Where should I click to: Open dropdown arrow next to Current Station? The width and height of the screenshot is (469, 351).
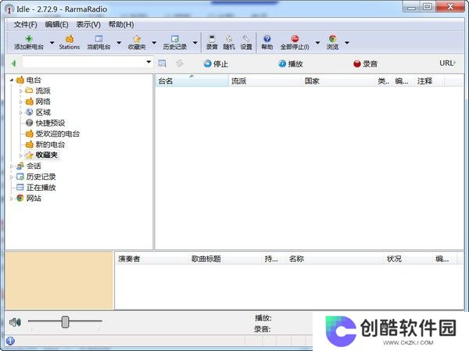(x=119, y=43)
